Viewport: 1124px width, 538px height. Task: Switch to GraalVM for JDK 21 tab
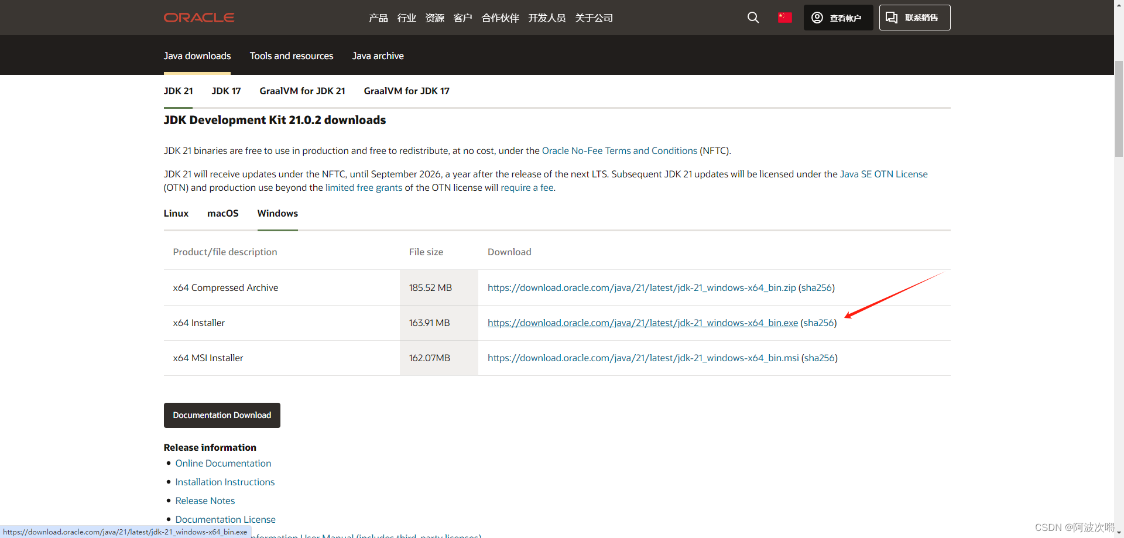[x=302, y=91]
